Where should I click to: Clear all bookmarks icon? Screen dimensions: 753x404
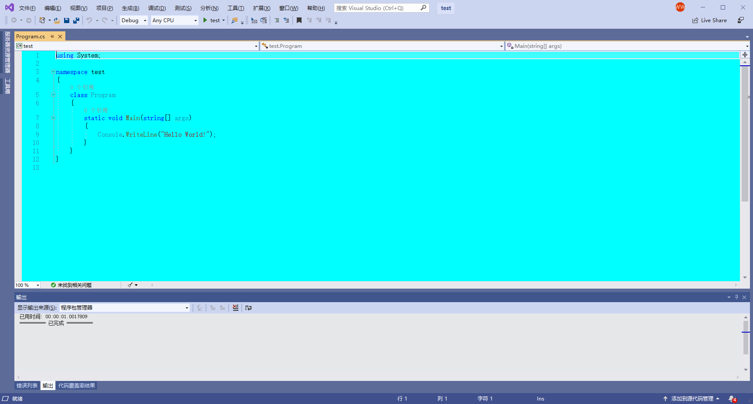[328, 20]
